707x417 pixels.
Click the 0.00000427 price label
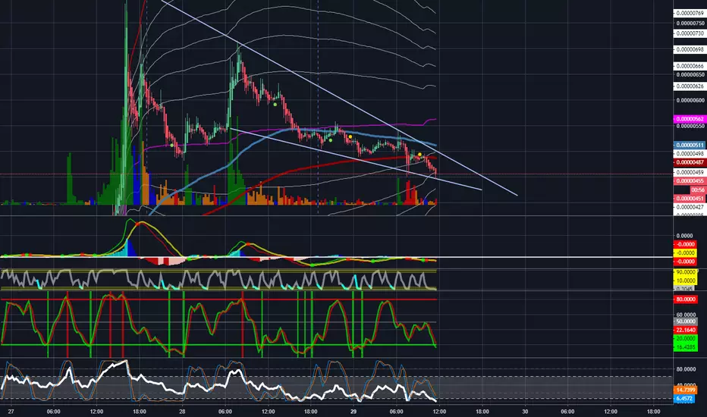tap(689, 208)
